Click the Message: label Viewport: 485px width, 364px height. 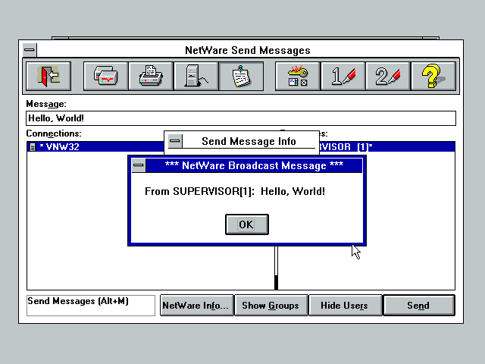[x=46, y=104]
